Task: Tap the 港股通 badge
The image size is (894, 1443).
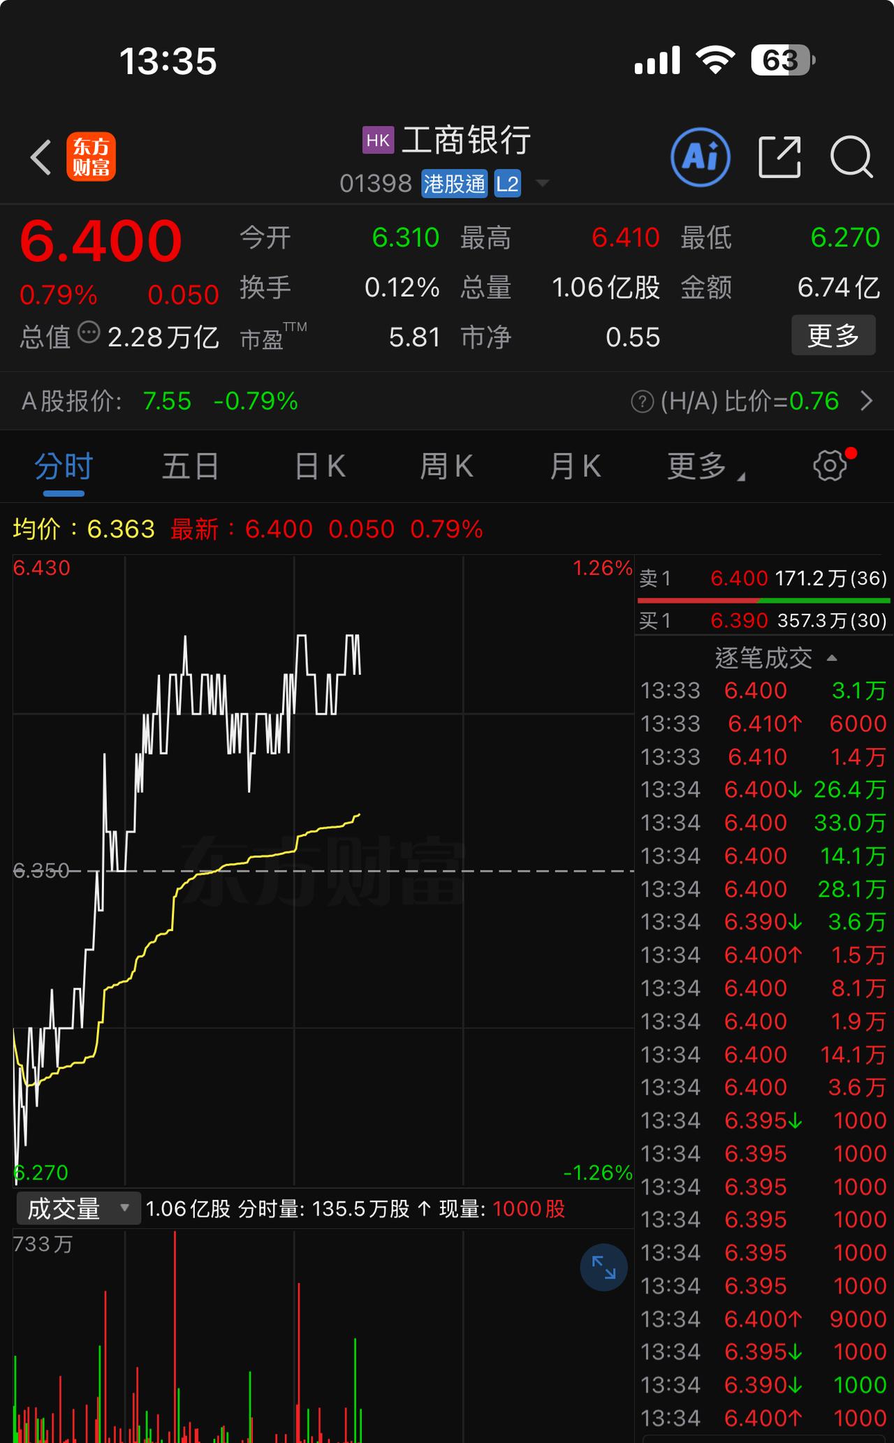Action: click(x=455, y=184)
